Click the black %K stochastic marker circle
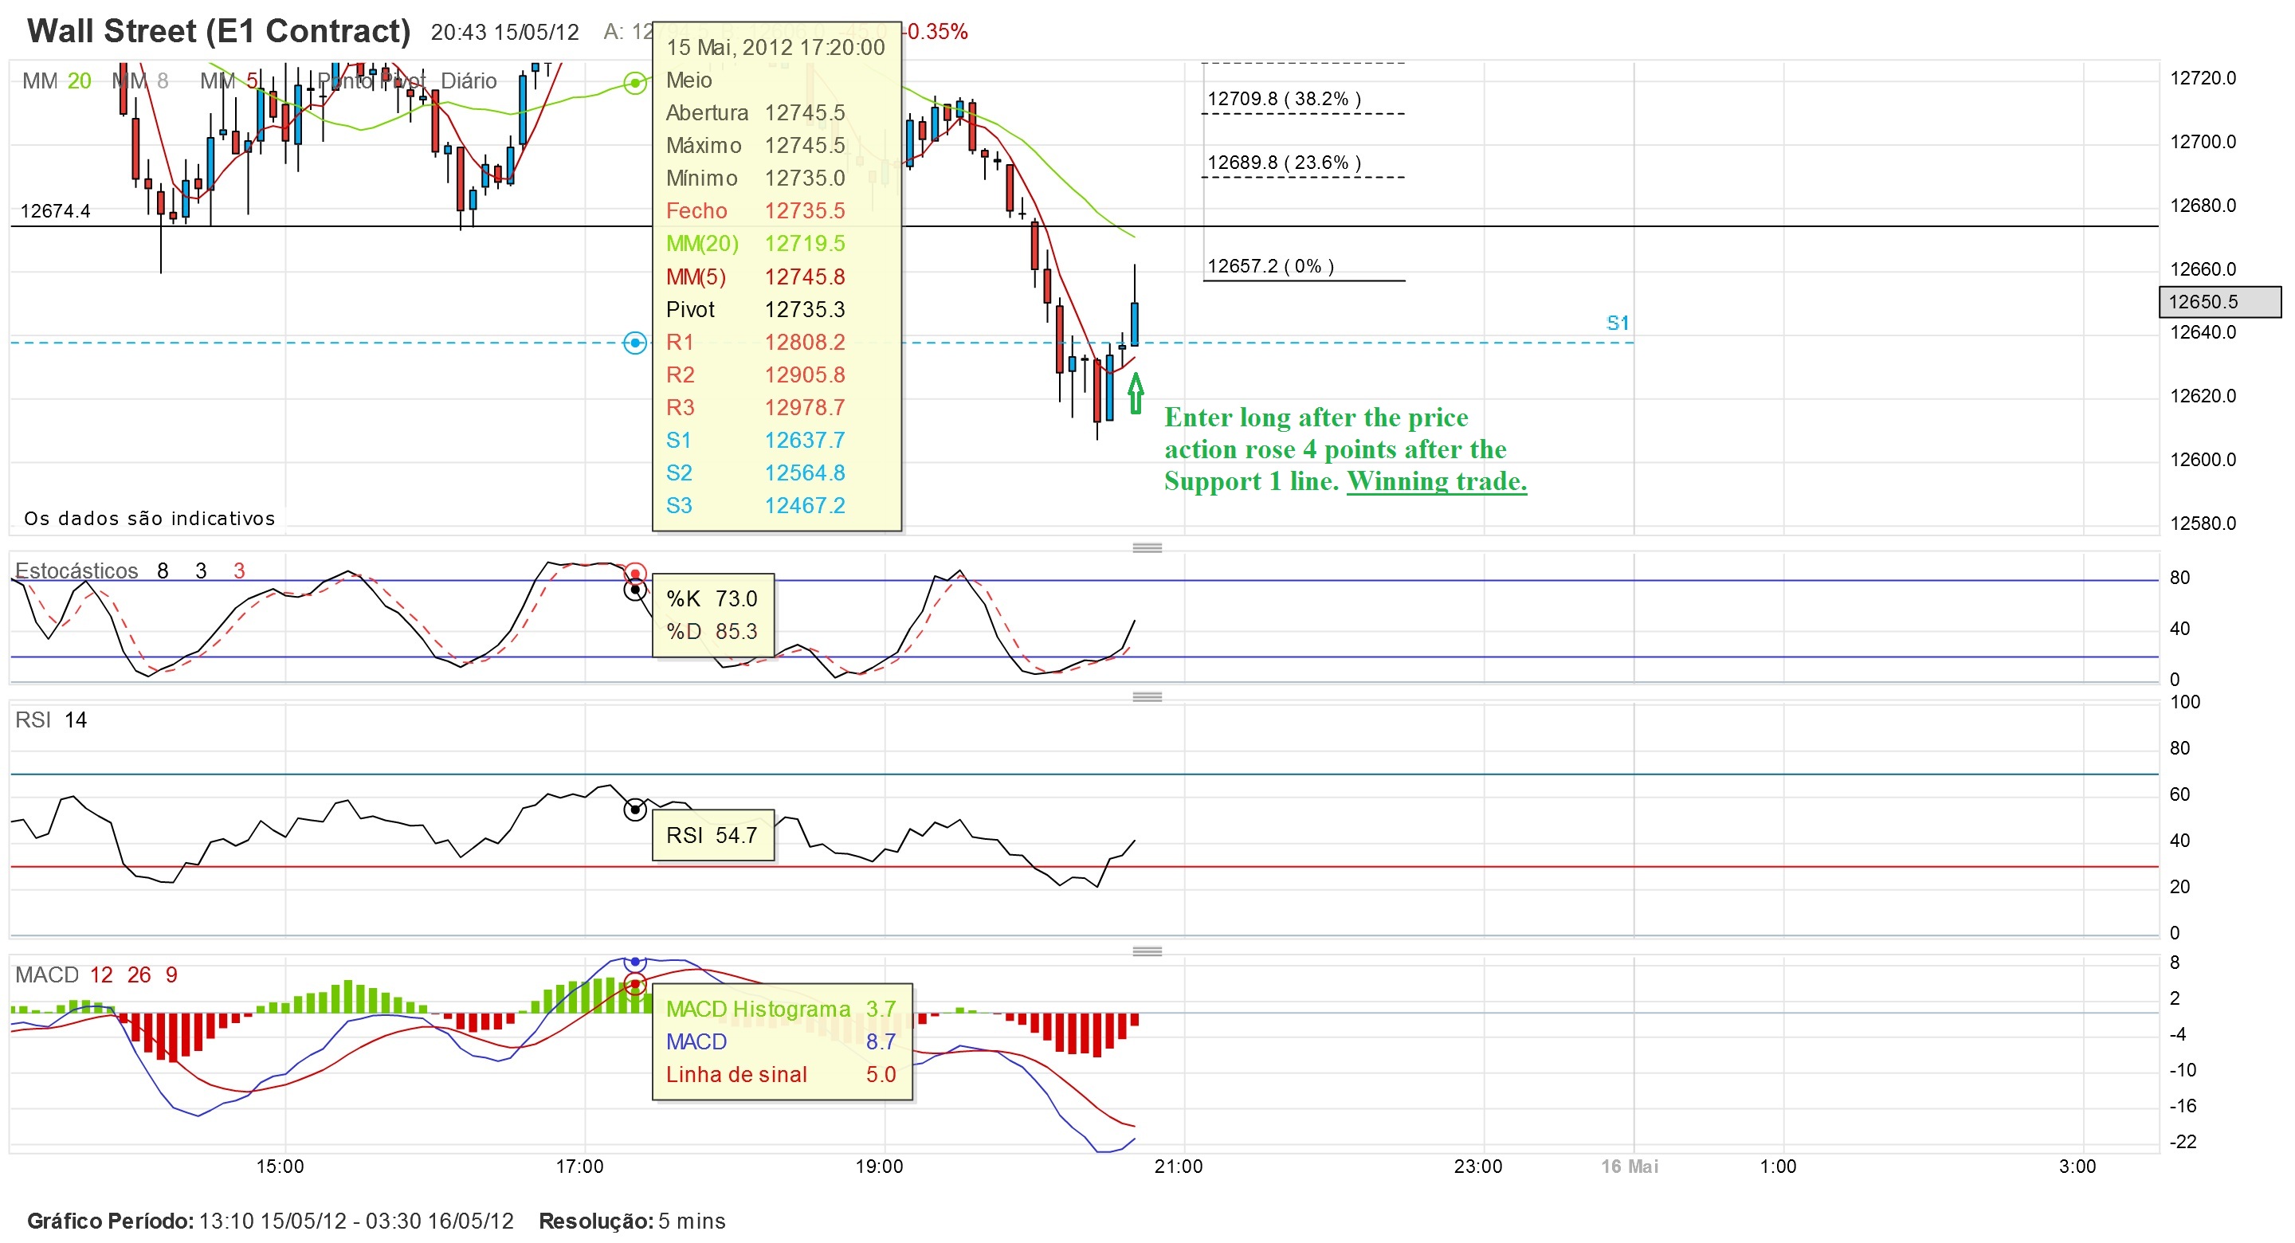 coord(634,589)
